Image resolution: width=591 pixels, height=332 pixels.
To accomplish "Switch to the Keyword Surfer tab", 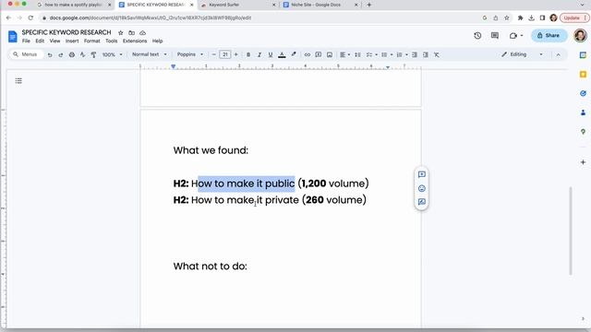I will pos(237,5).
